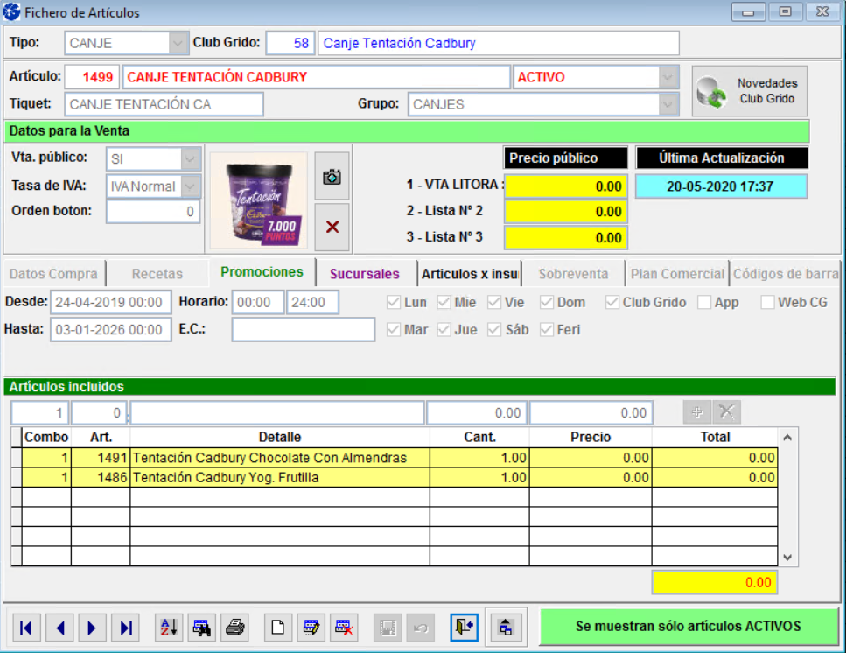The height and width of the screenshot is (653, 846).
Task: Toggle the Lun day checkbox
Action: click(394, 302)
